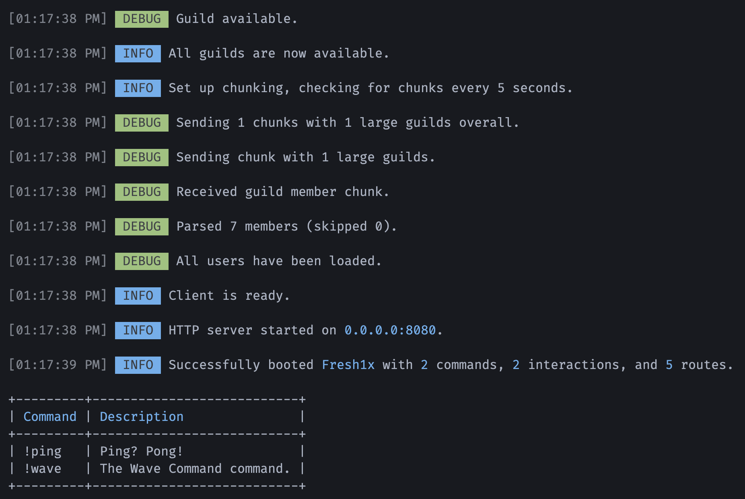This screenshot has height=499, width=745.
Task: Click the INFO badge beside "Successfully booted"
Action: 138,365
